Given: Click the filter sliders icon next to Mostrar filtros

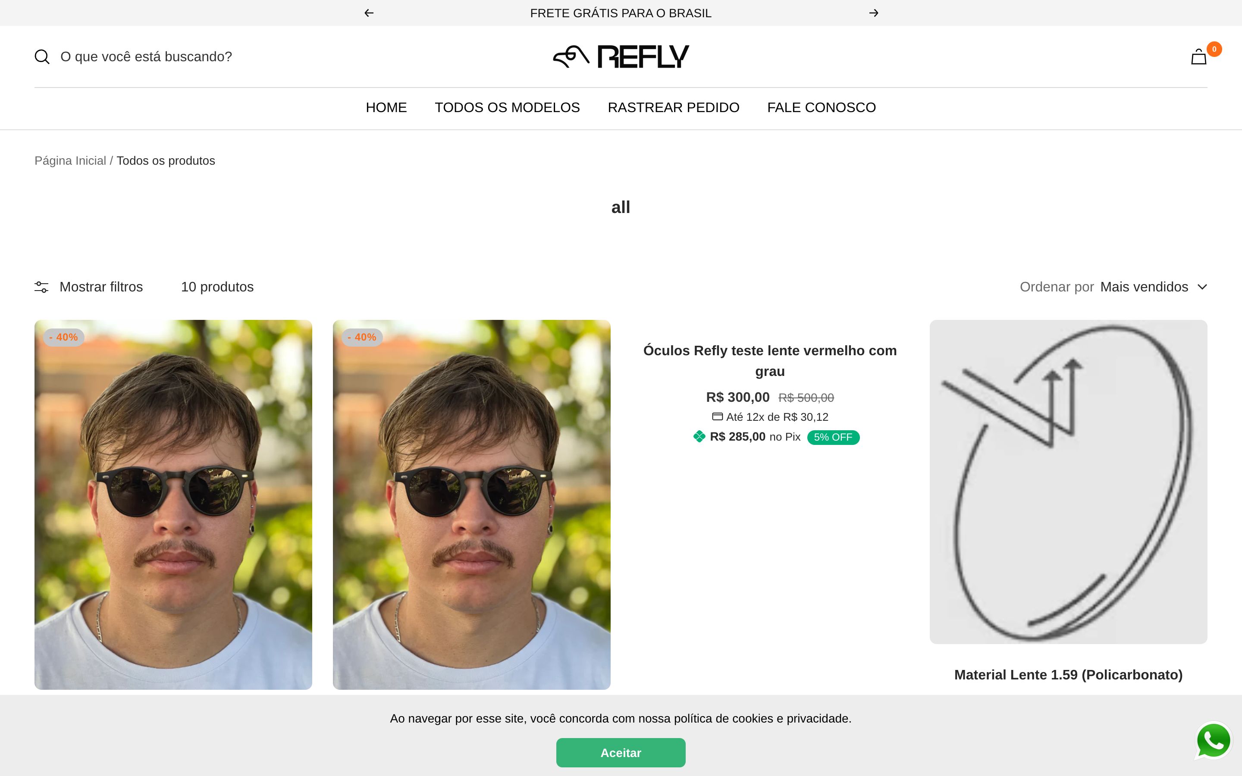Looking at the screenshot, I should 41,286.
